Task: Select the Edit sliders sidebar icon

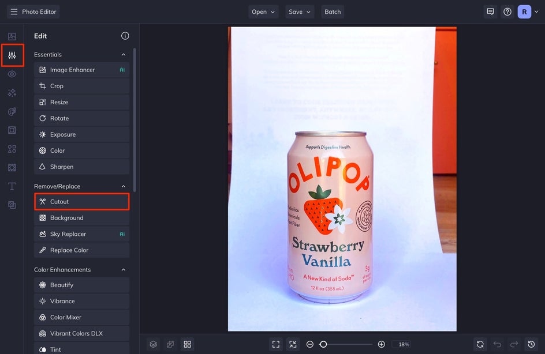Action: (x=12, y=55)
